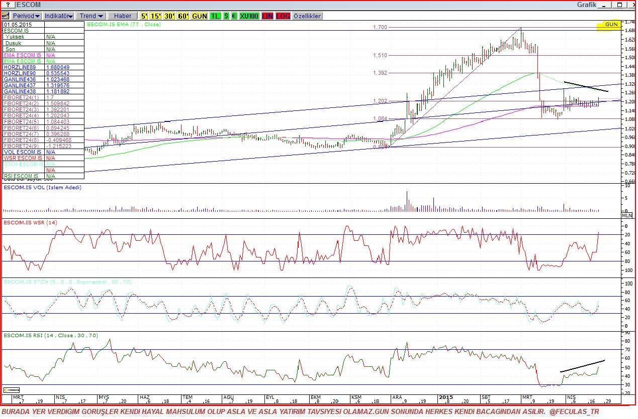Compare against the XU100 index
Screen dimensions: 638x419
tap(249, 16)
